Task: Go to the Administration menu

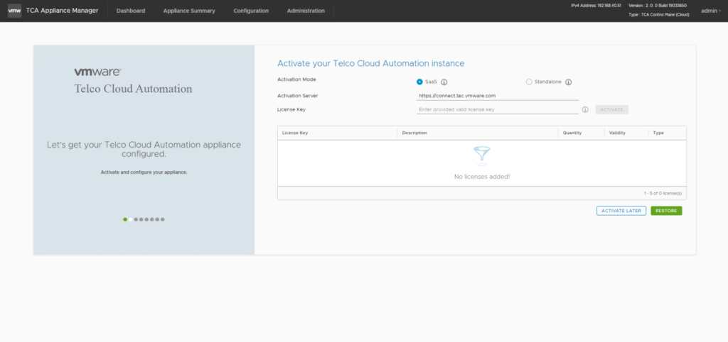Action: [x=306, y=11]
